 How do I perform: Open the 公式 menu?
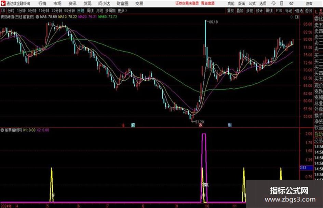(x=252, y=3)
